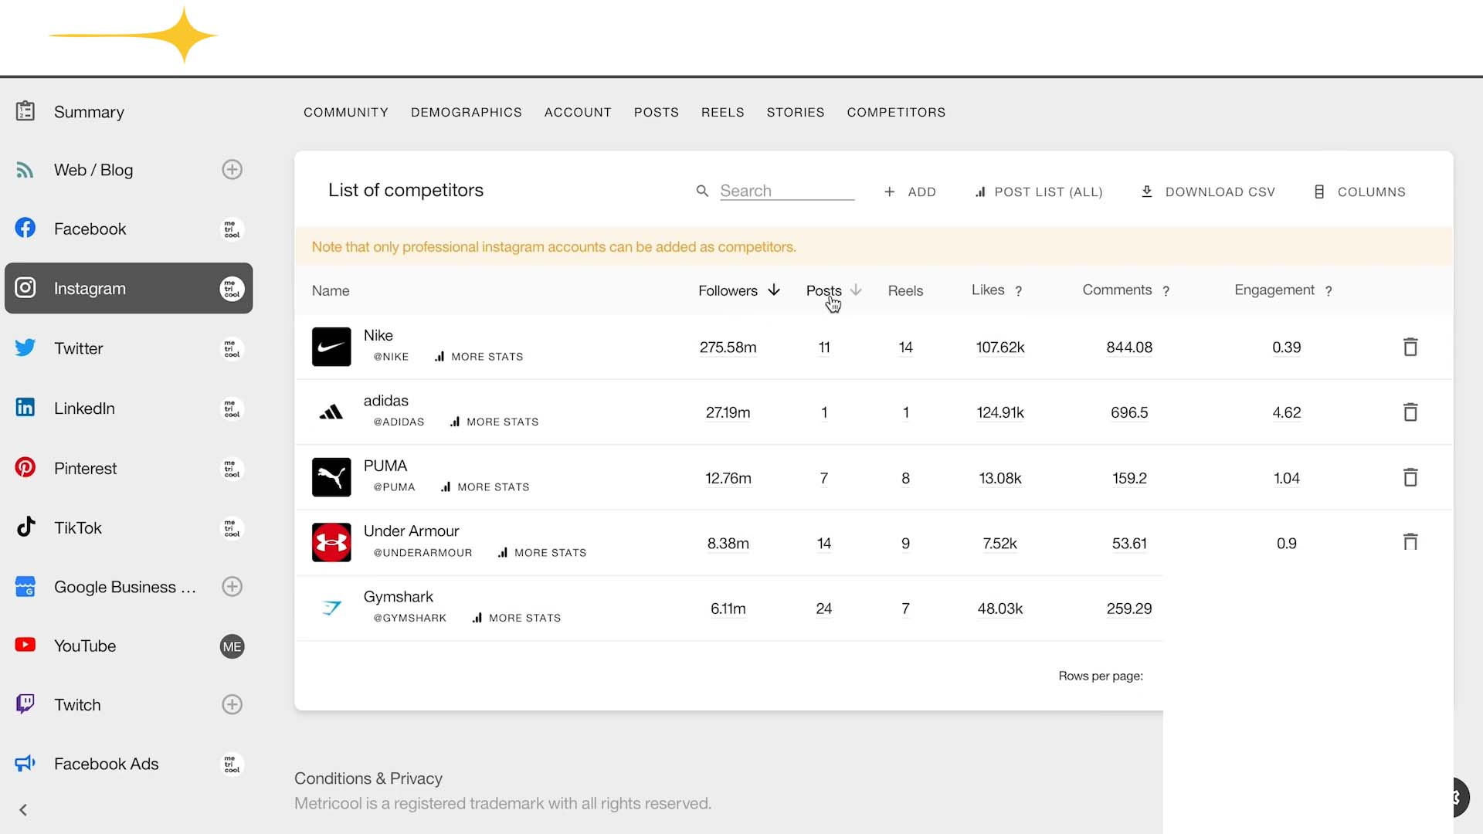Select the Competitors tab
The image size is (1483, 834).
pos(896,112)
